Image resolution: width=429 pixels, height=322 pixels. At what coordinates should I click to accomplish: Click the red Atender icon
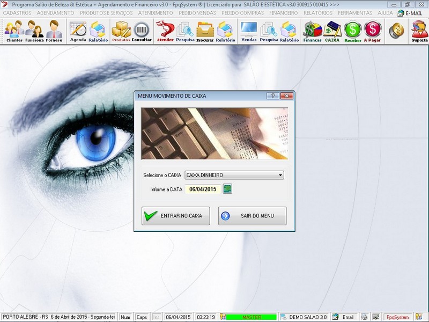point(165,31)
